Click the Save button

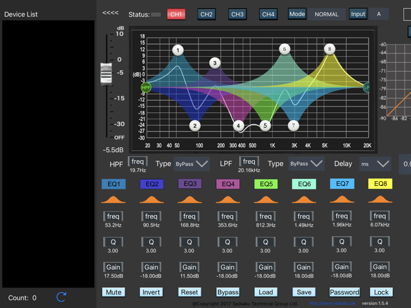pos(304,292)
